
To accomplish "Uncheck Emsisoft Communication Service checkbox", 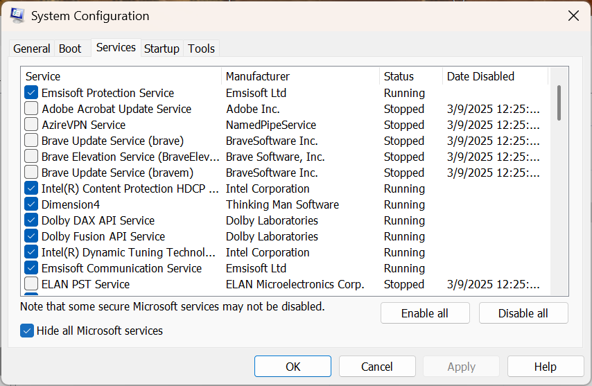I will pyautogui.click(x=31, y=268).
